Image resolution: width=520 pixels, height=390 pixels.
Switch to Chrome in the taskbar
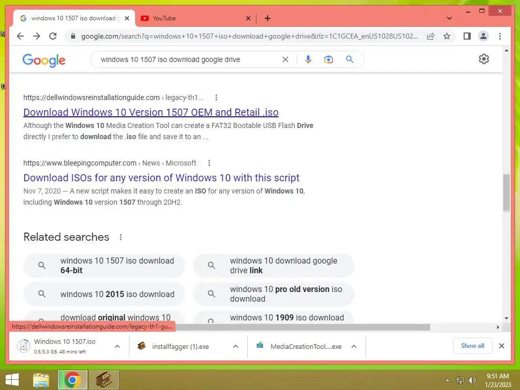(73, 380)
